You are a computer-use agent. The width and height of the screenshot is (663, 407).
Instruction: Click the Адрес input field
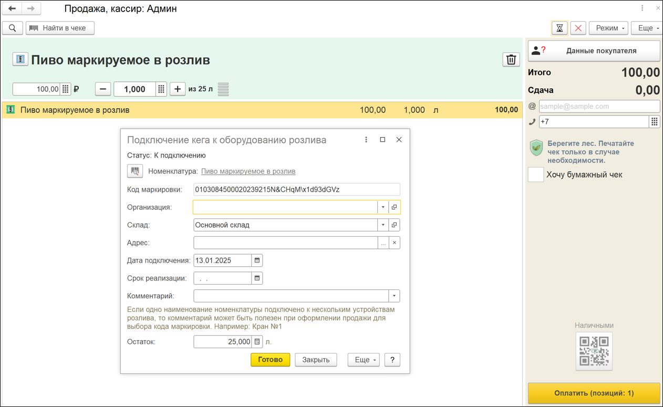285,243
